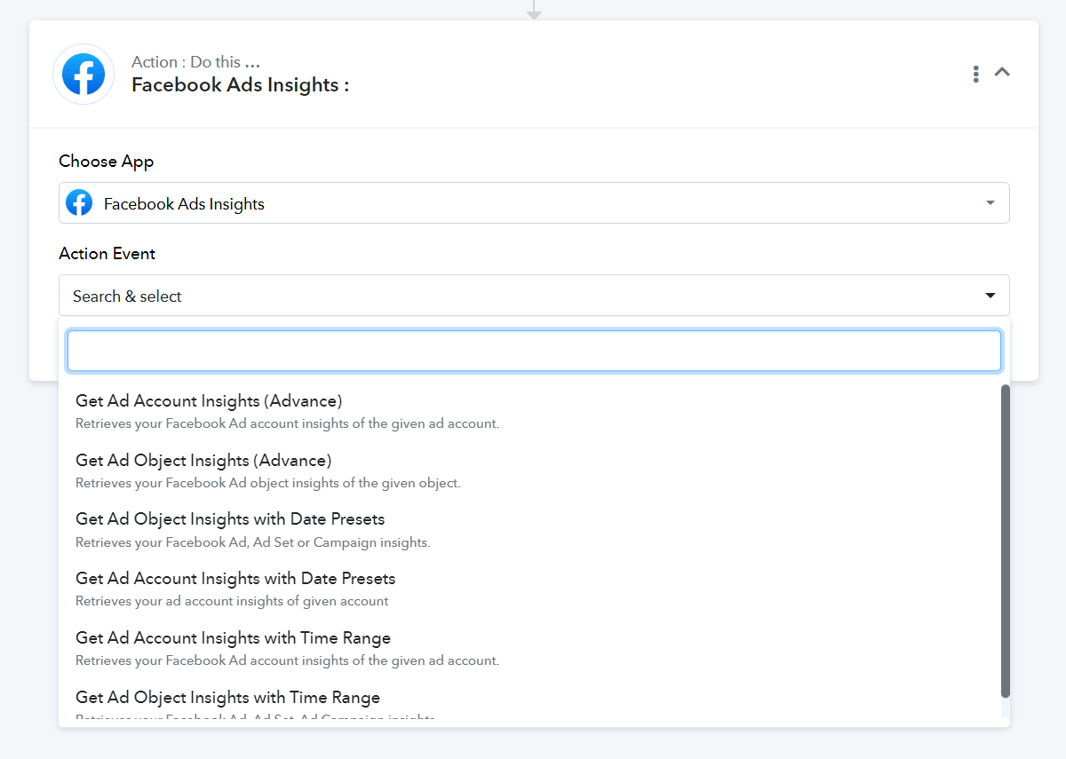The height and width of the screenshot is (759, 1066).
Task: Click the Action Event field caret arrow
Action: tap(990, 296)
